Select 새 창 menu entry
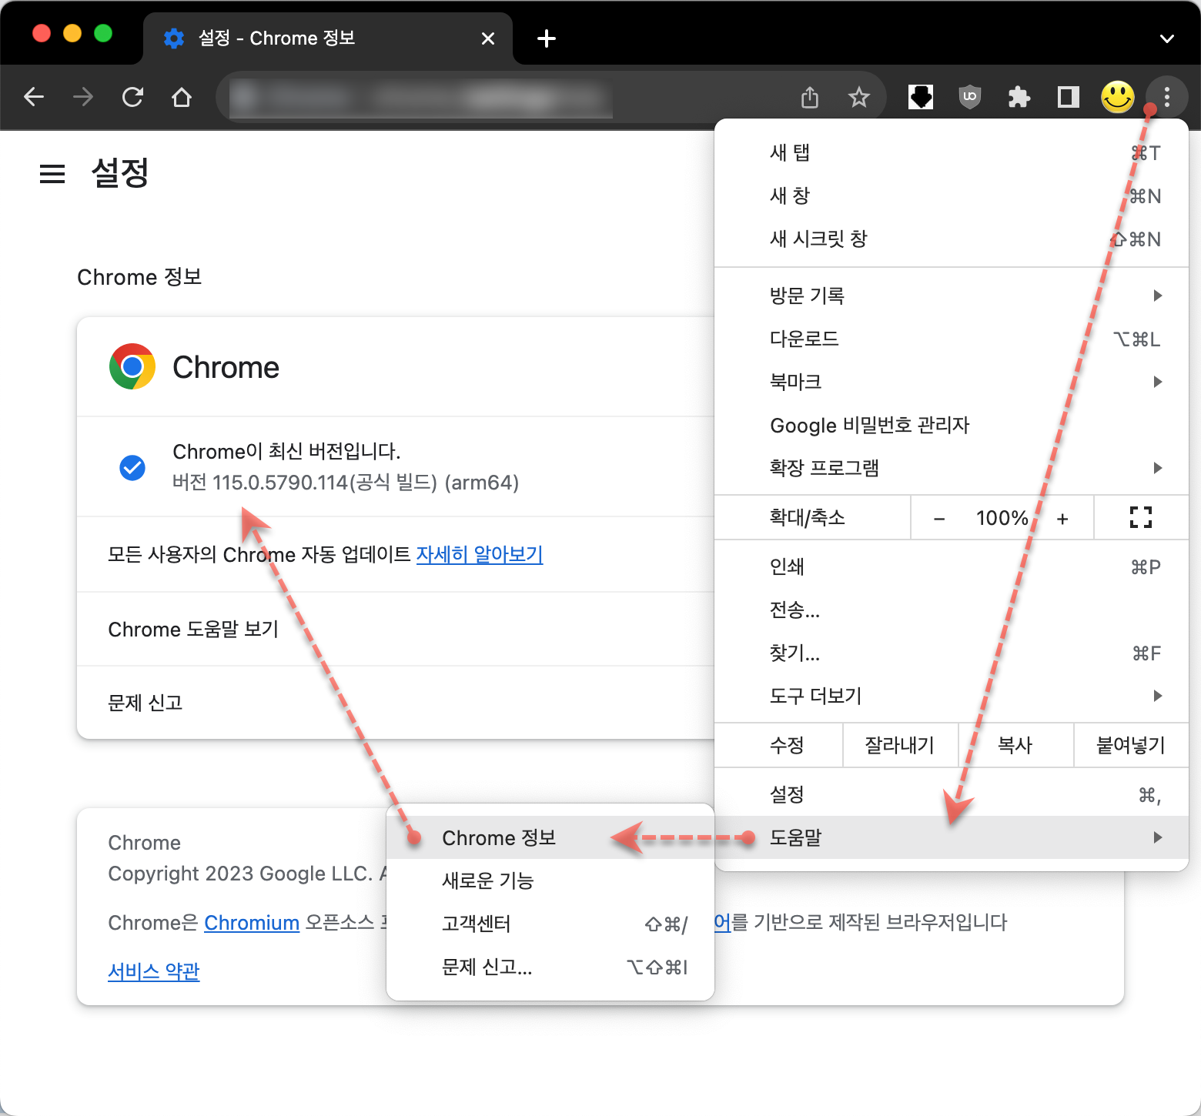Image resolution: width=1201 pixels, height=1116 pixels. [952, 195]
